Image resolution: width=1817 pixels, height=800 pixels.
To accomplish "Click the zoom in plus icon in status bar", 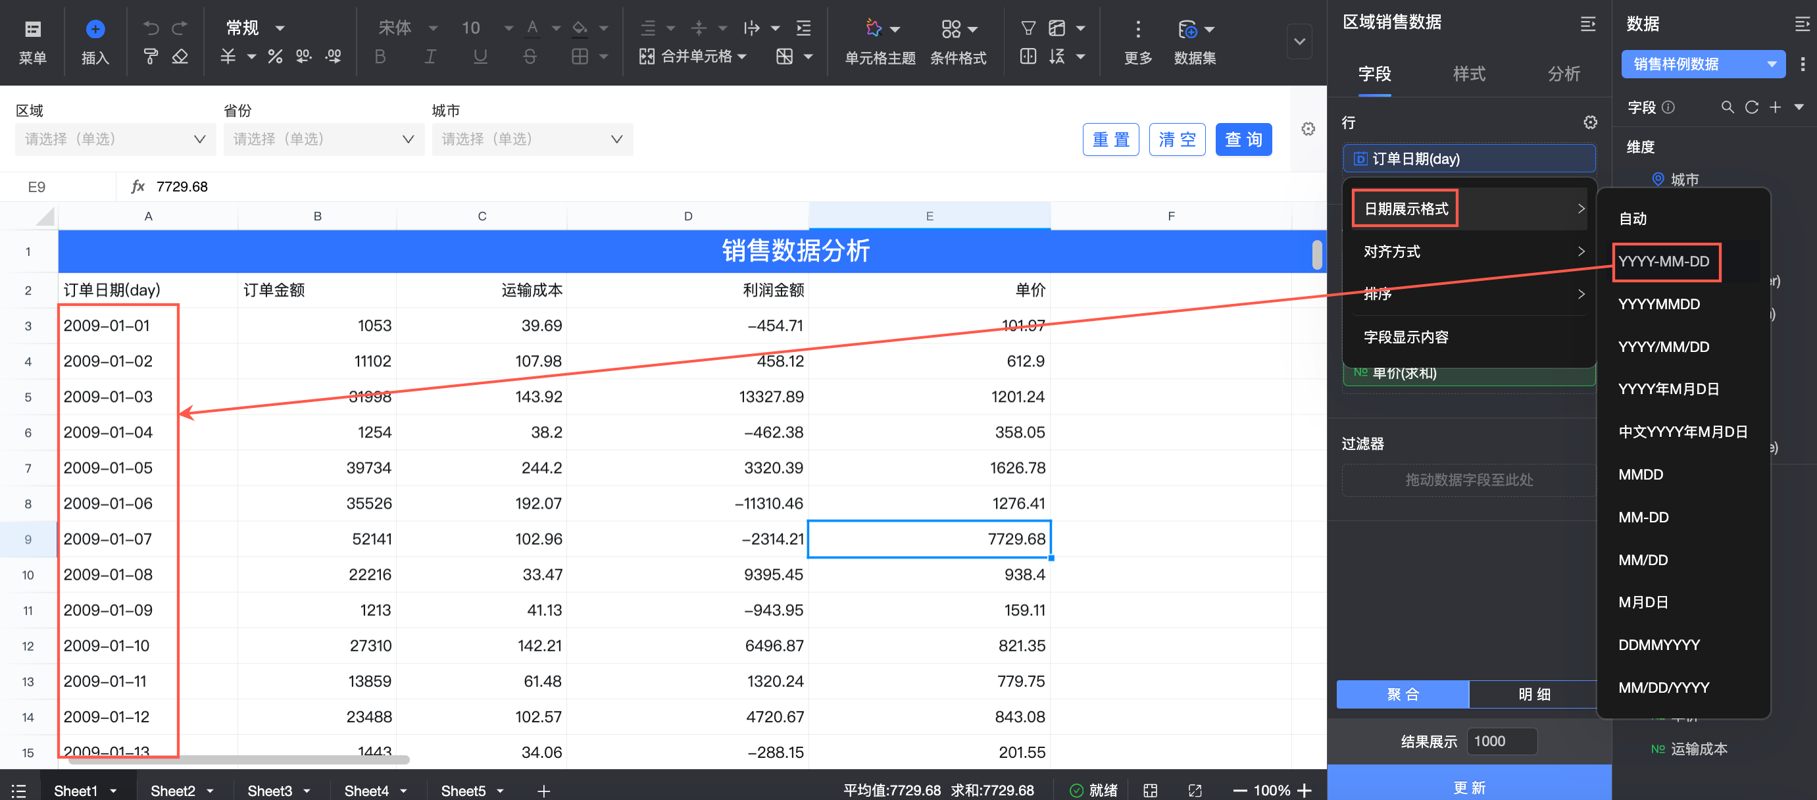I will tap(1305, 790).
